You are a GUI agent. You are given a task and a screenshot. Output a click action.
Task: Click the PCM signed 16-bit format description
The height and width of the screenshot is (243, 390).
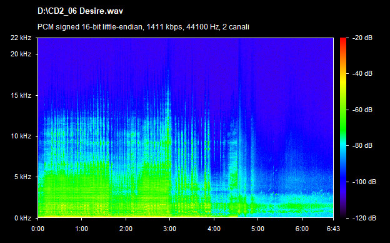click(x=143, y=27)
